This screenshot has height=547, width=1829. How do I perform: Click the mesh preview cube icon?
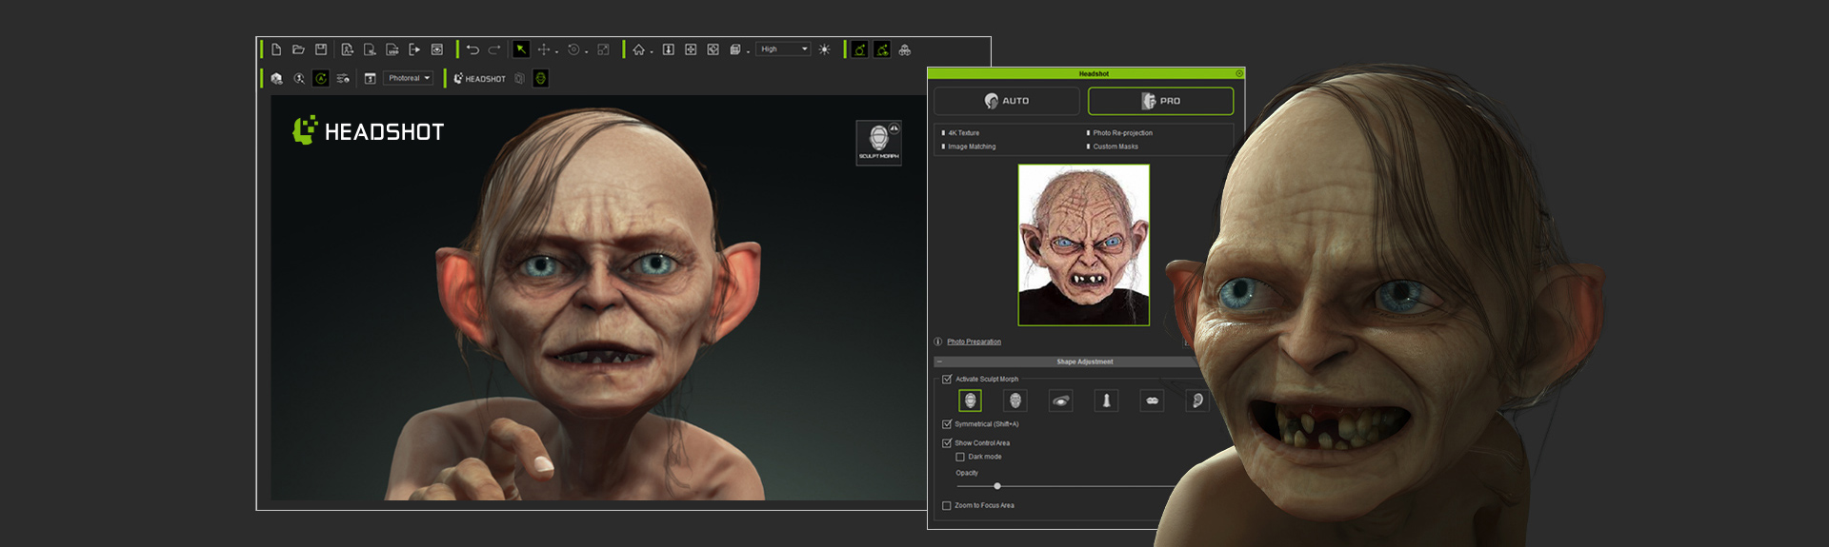(276, 79)
